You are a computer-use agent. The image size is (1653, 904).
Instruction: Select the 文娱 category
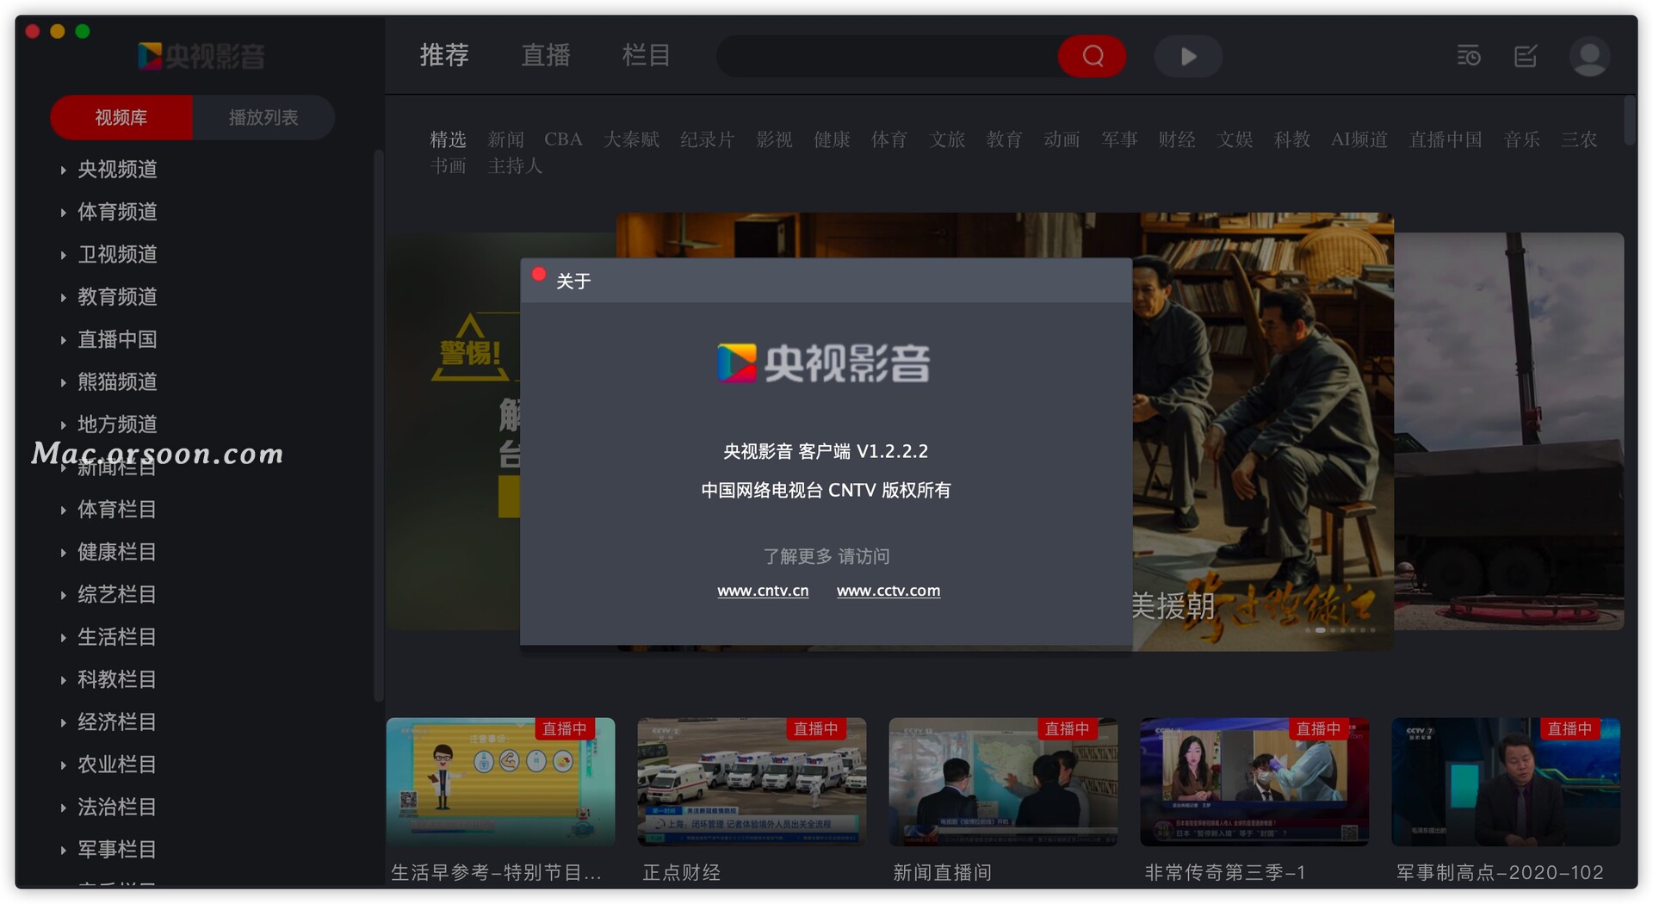[1235, 139]
